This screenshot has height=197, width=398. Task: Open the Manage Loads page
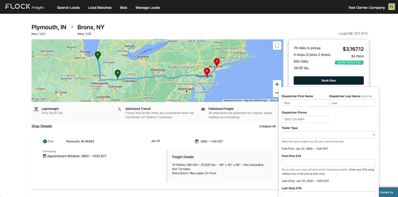[148, 7]
